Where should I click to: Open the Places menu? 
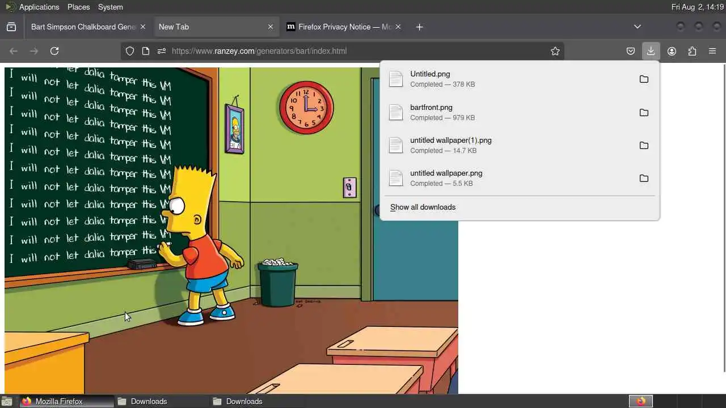(x=78, y=7)
